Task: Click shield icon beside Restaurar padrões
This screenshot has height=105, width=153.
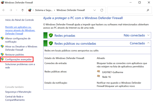Action: point(2,55)
